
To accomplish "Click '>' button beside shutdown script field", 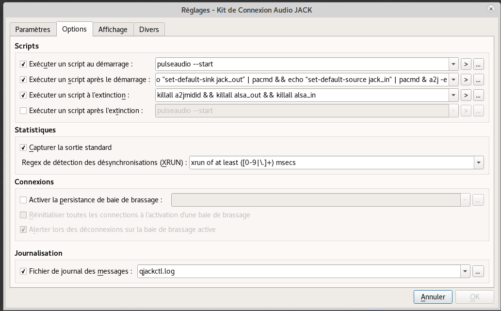I will pyautogui.click(x=466, y=95).
